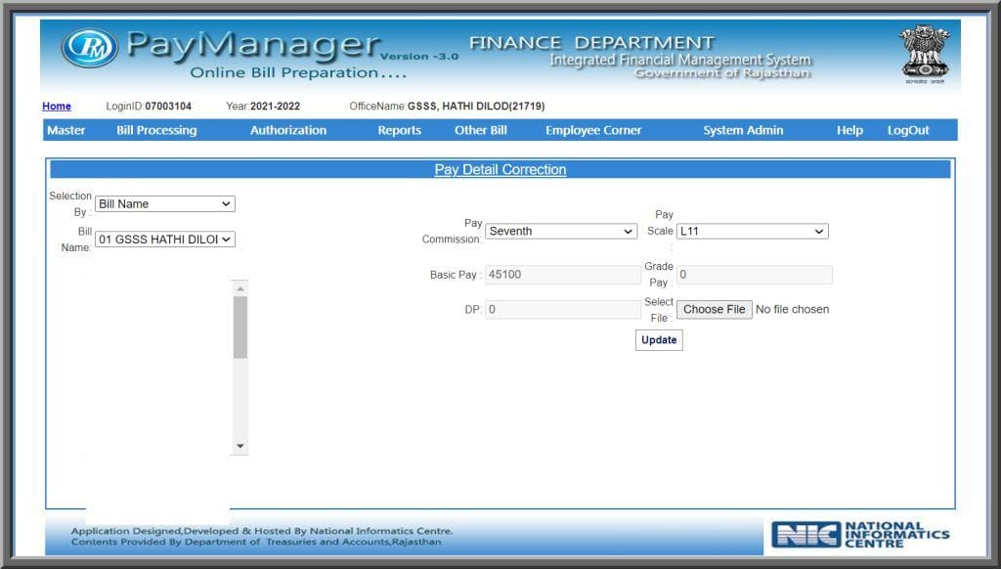Click the NIC National Informatics Centre logo
1001x569 pixels.
point(860,535)
